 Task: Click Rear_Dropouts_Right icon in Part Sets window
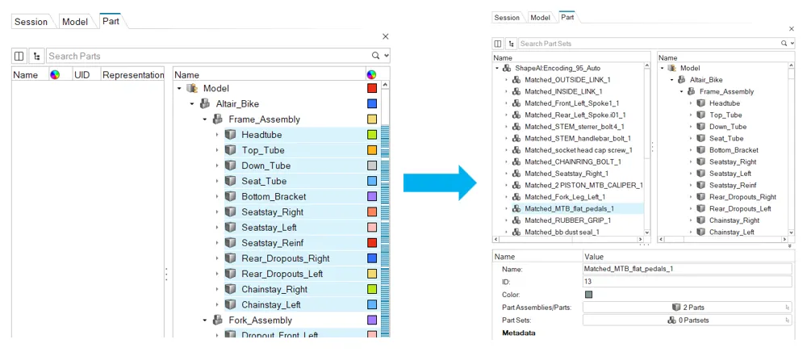point(700,197)
